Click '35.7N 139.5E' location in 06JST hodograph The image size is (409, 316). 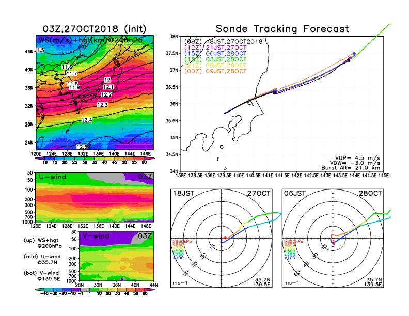pos(373,282)
